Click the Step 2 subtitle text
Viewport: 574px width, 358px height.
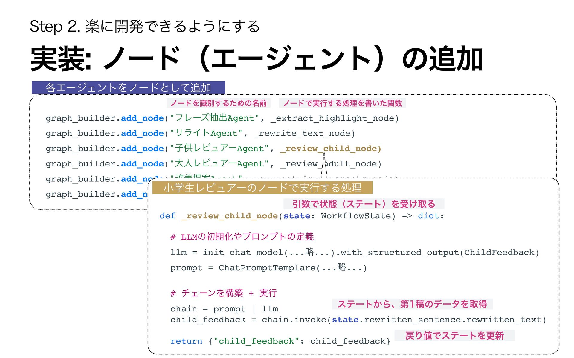145,26
